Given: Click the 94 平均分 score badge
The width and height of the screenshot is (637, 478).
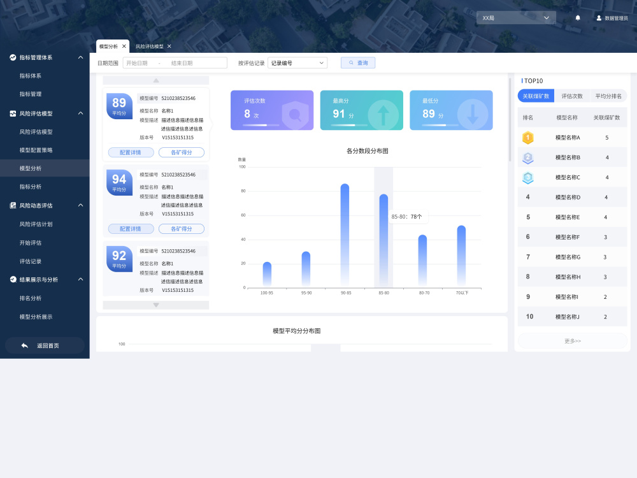Looking at the screenshot, I should coord(119,182).
